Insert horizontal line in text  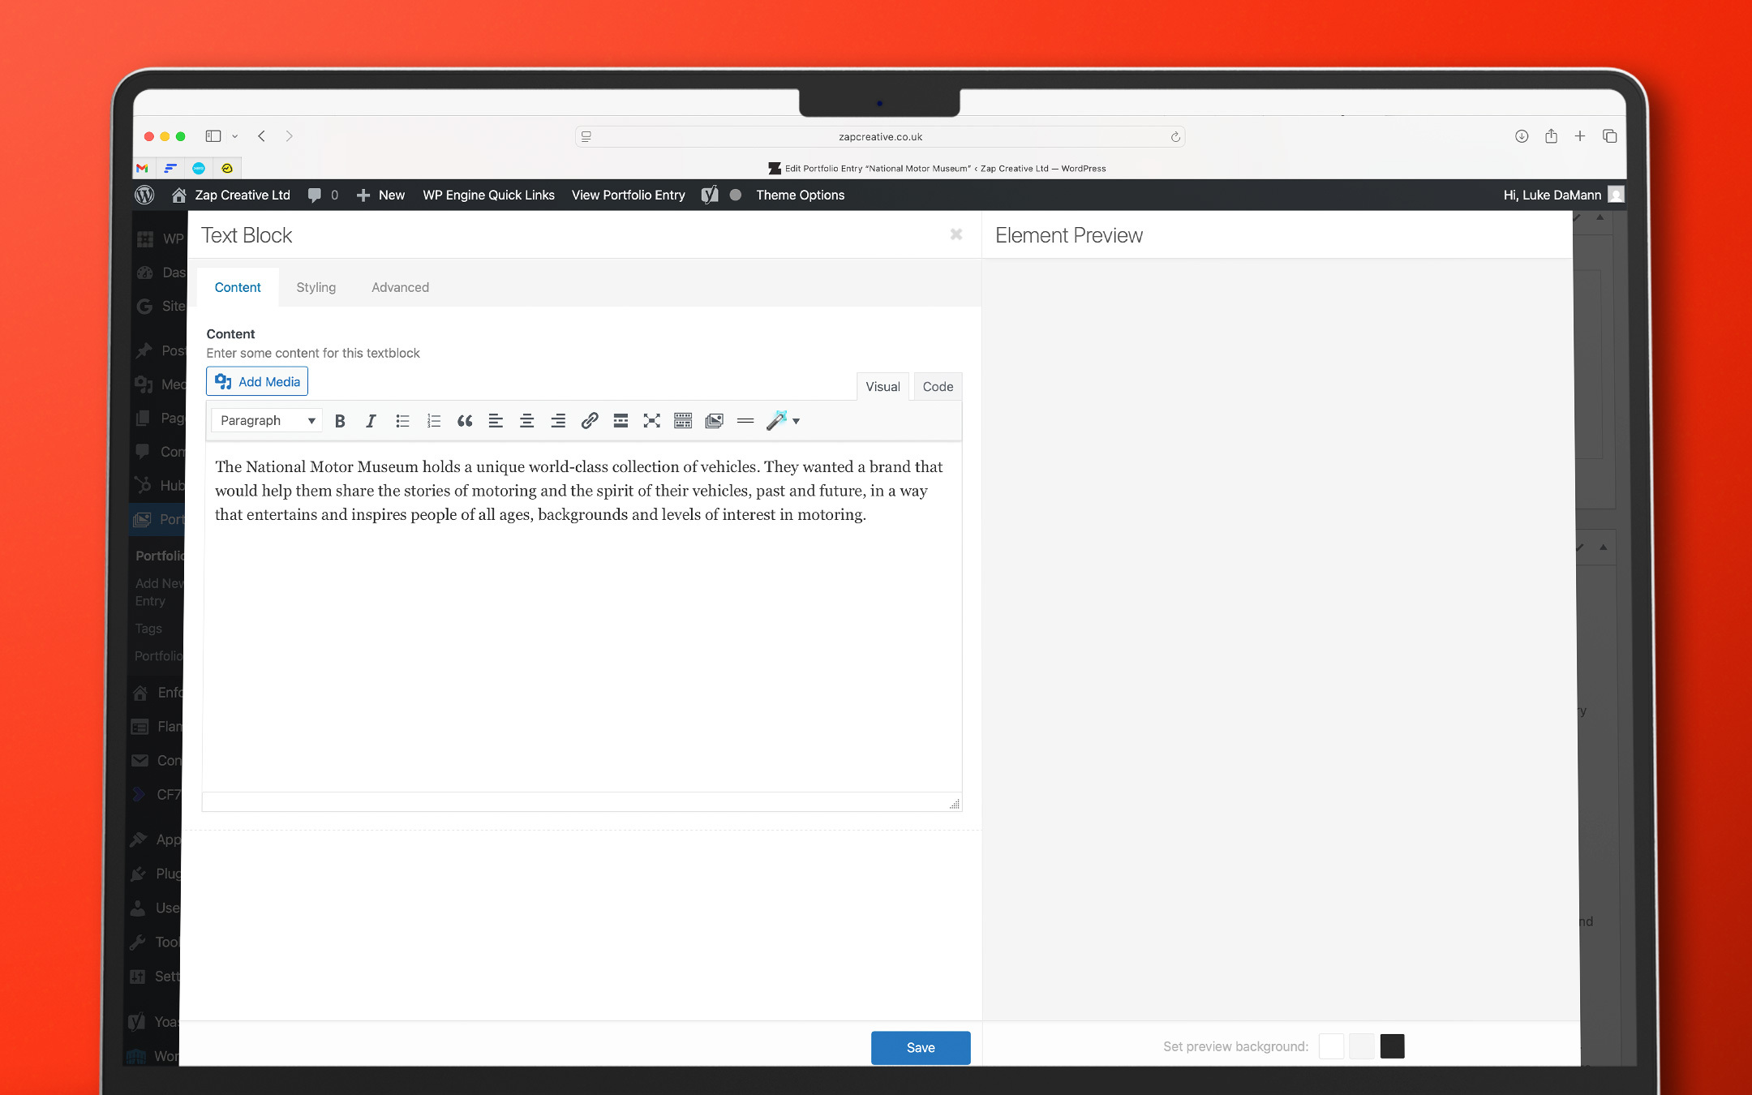[x=745, y=421]
